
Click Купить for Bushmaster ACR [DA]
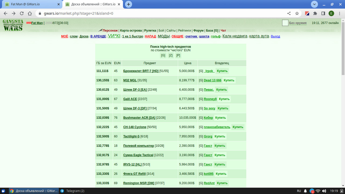point(220,117)
